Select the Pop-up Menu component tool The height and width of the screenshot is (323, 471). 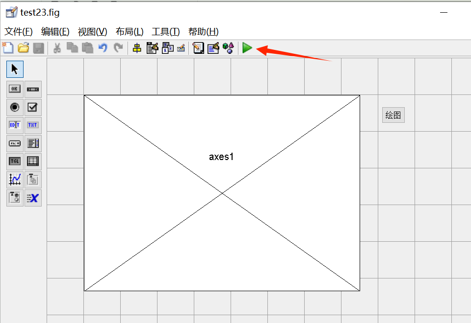[x=15, y=143]
